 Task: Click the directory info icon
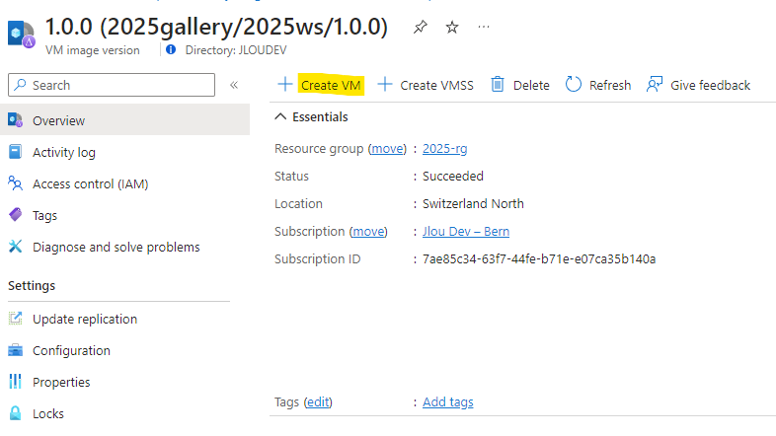click(x=171, y=49)
